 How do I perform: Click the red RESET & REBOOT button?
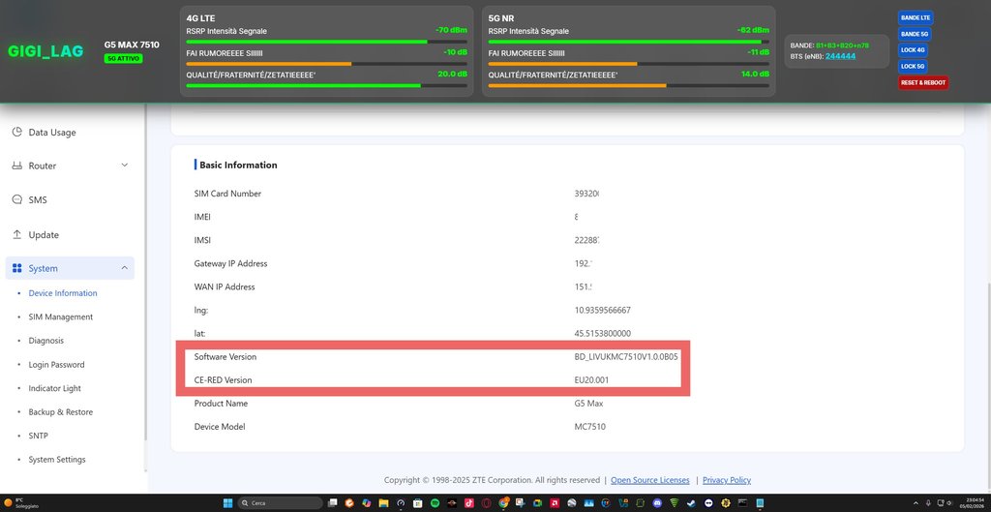[922, 82]
